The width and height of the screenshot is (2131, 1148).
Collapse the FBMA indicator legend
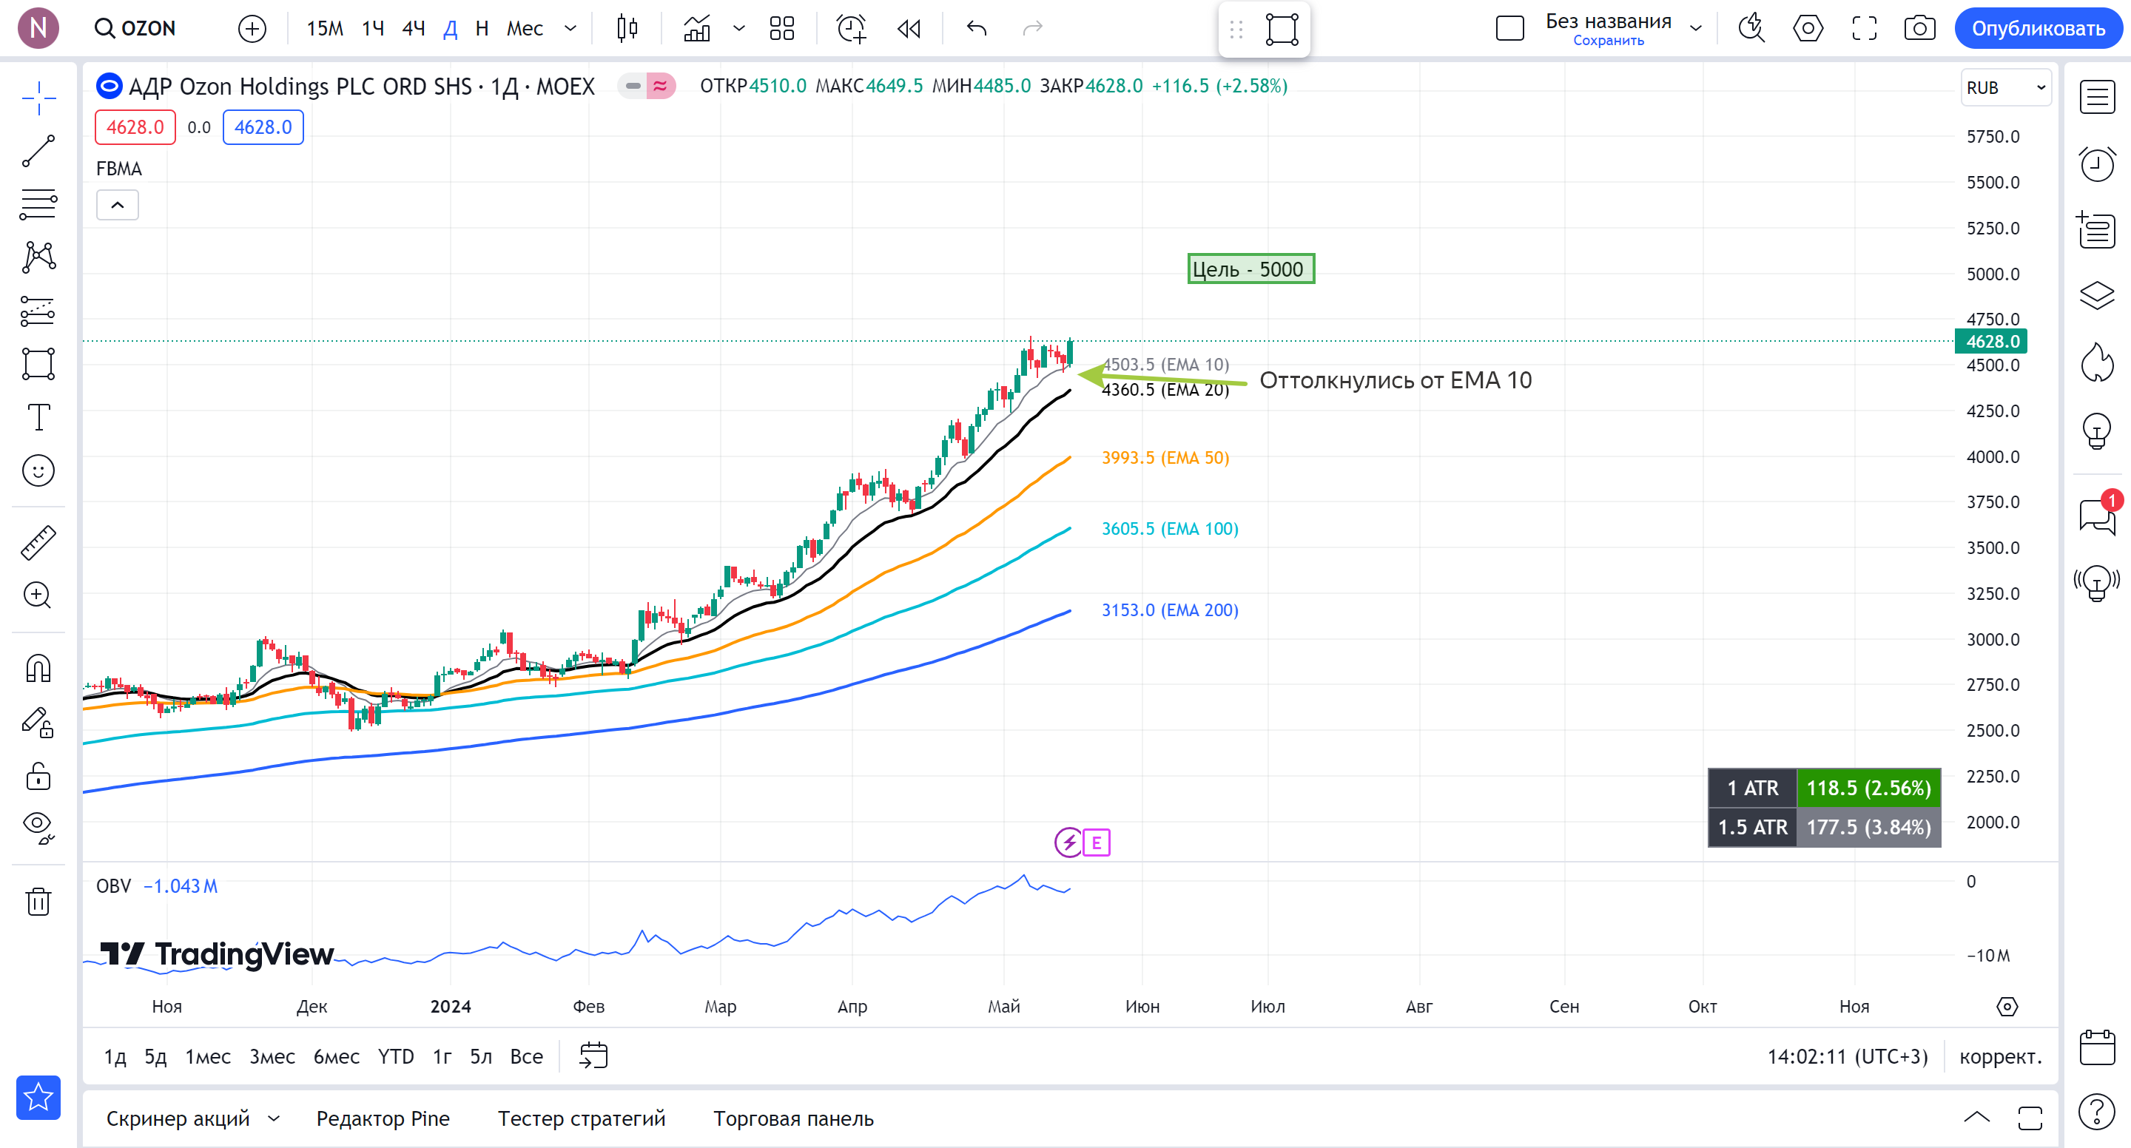coord(118,205)
